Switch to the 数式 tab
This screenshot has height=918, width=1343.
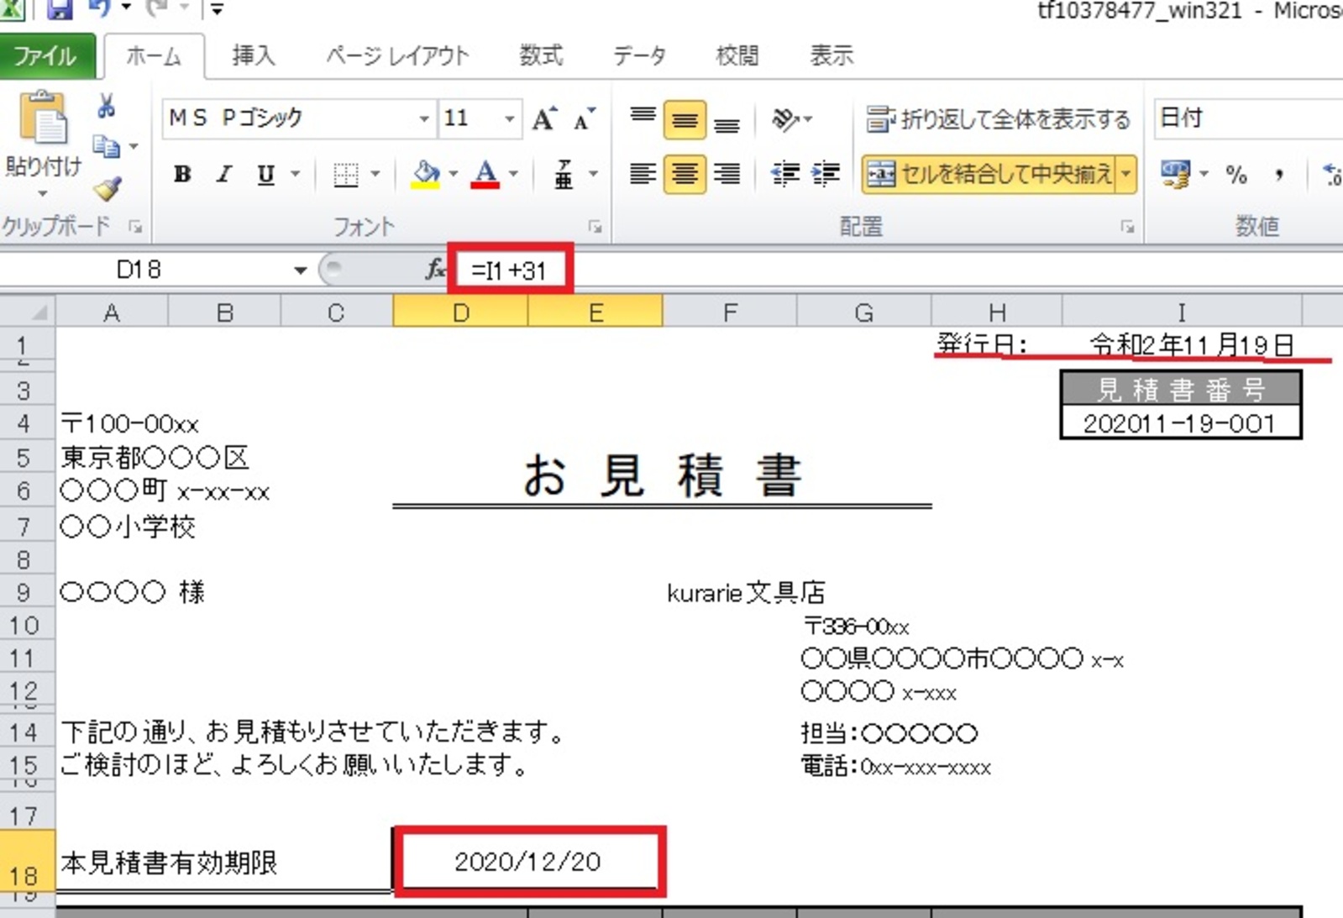tap(541, 56)
